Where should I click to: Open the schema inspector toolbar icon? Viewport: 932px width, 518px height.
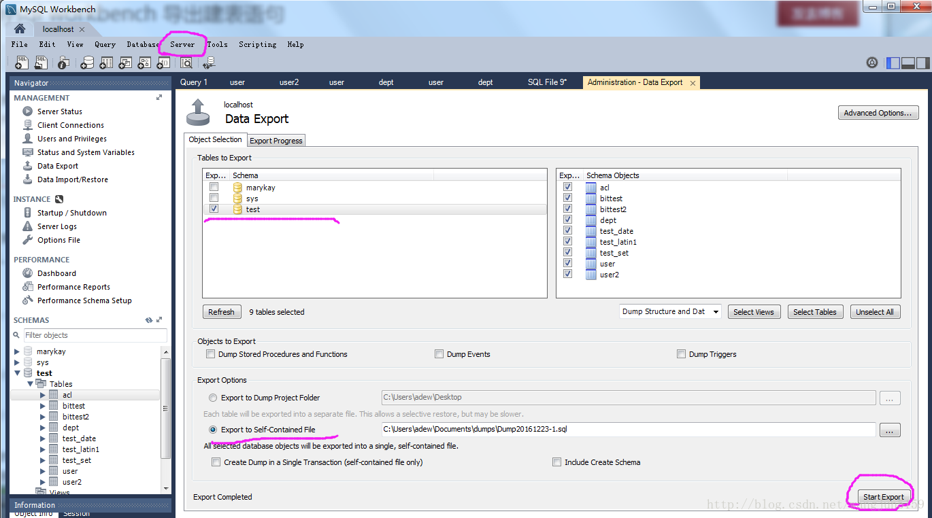(x=63, y=63)
